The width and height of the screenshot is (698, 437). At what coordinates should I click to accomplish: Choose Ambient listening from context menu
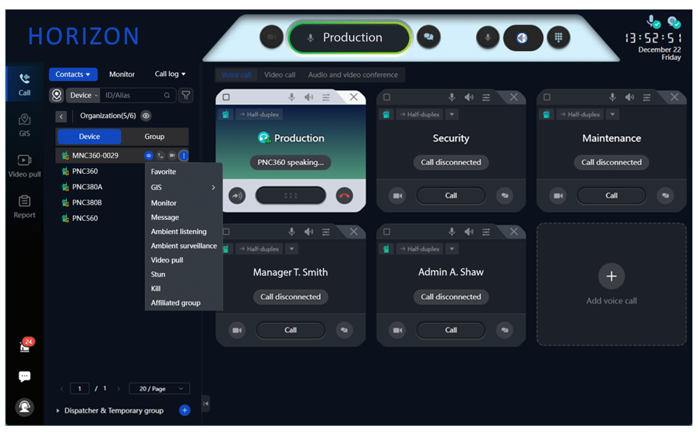[x=179, y=231]
